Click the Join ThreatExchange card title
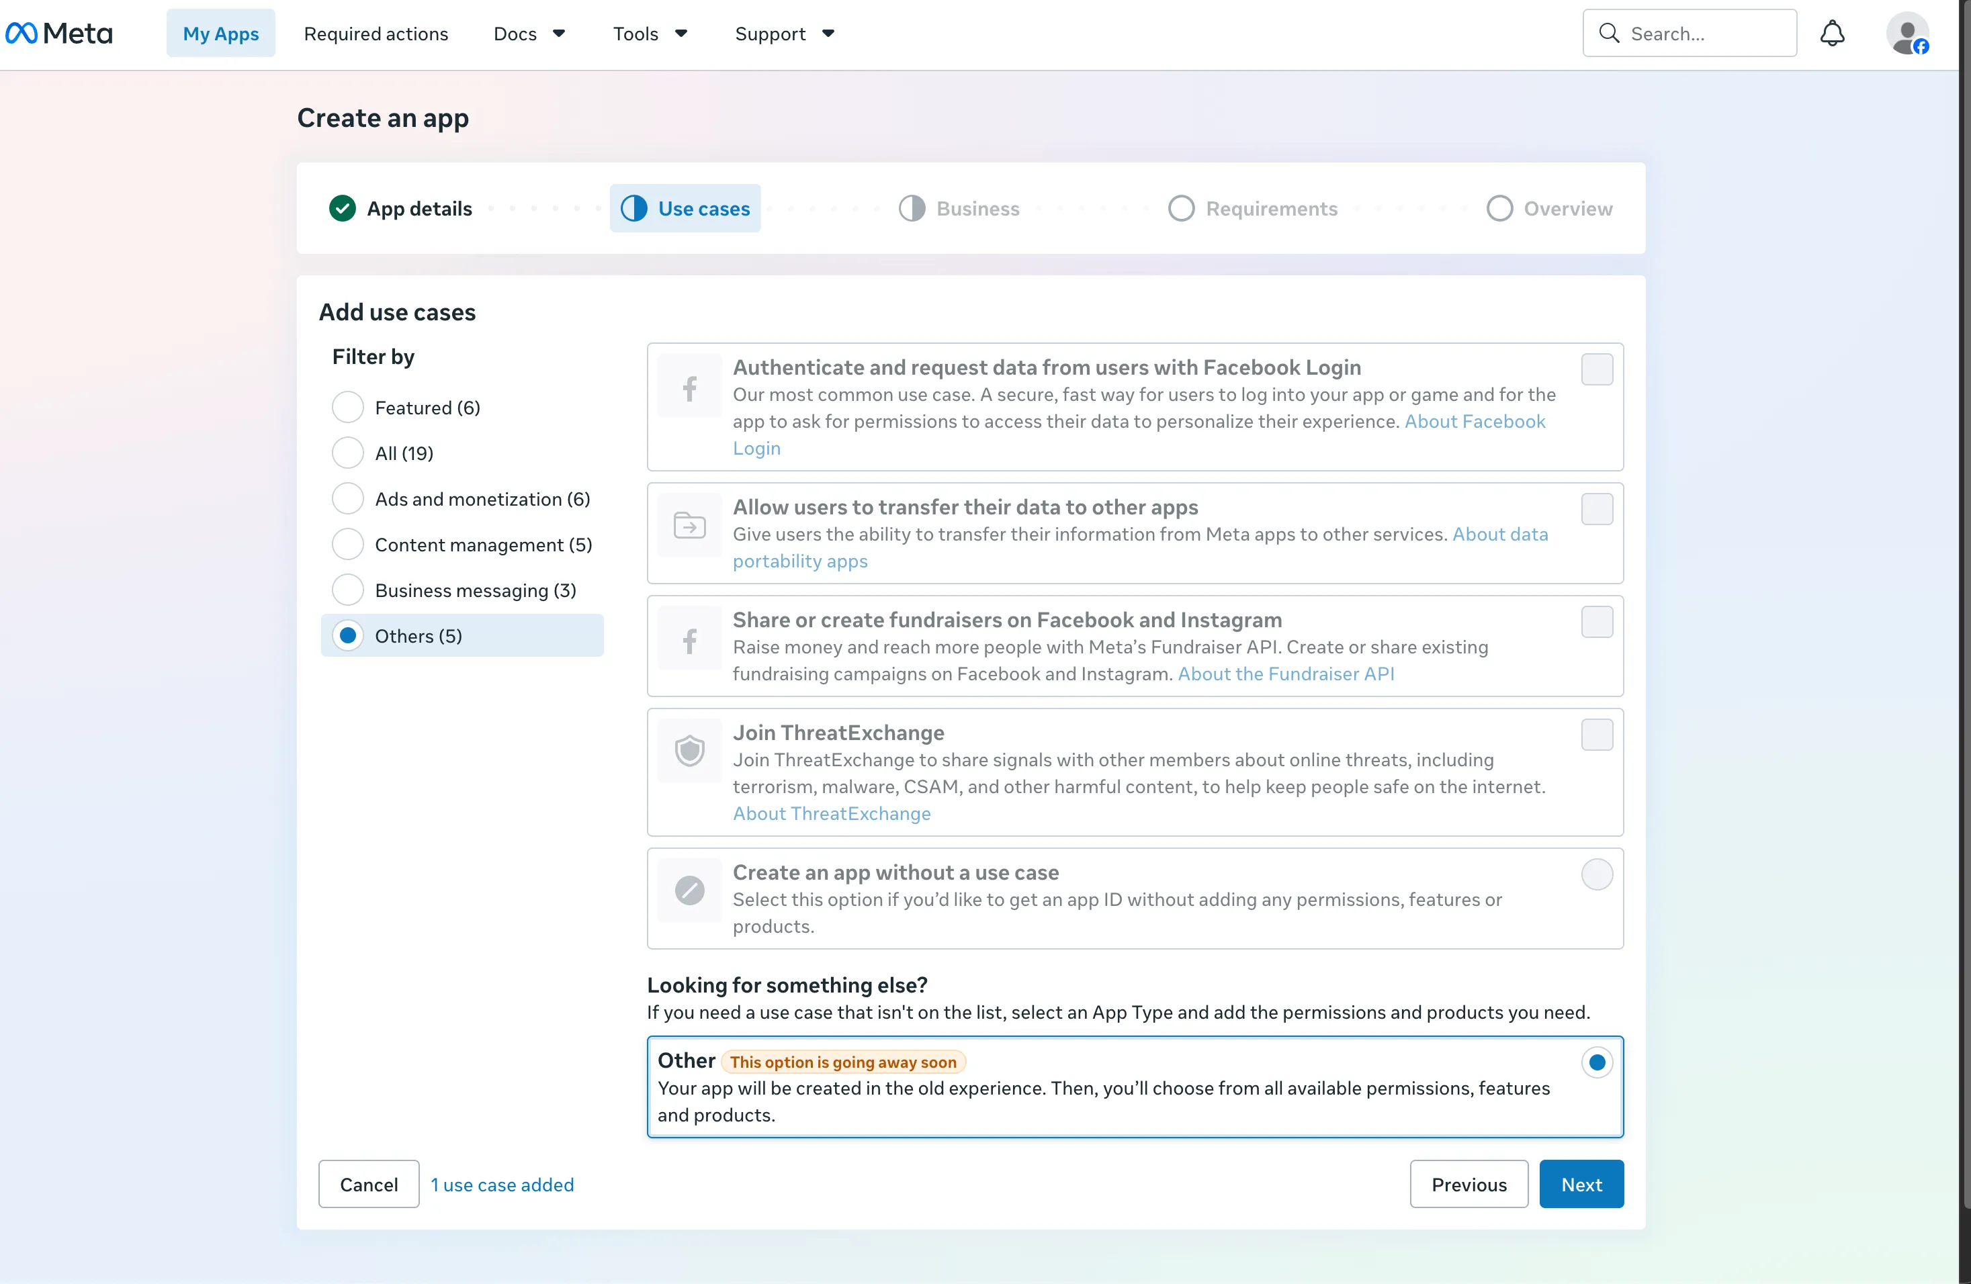The image size is (1971, 1284). (838, 733)
